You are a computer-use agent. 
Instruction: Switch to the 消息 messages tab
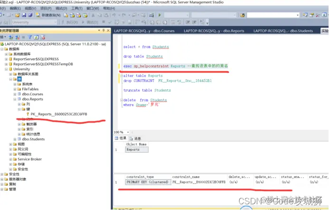point(135,138)
